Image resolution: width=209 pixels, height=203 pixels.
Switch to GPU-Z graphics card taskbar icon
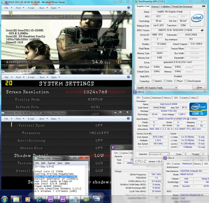click(87, 200)
